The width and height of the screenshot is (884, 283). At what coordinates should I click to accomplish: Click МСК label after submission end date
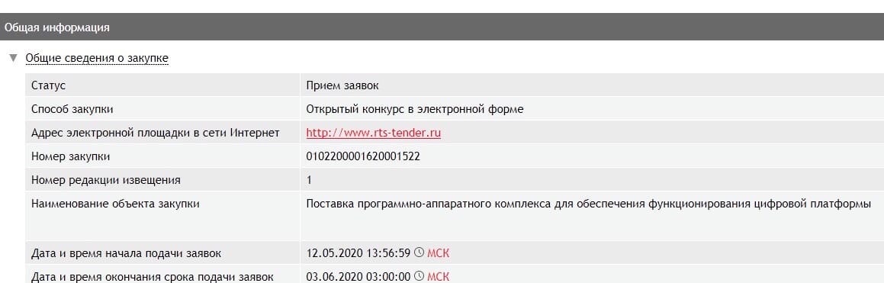[438, 277]
